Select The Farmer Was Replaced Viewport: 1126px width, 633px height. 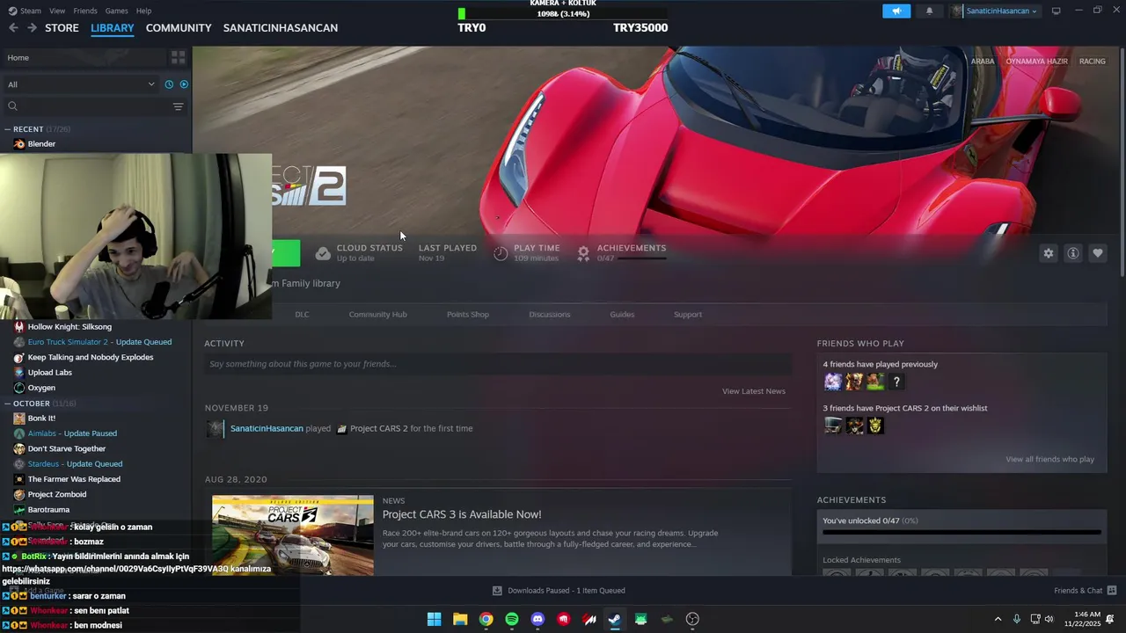[x=74, y=479]
